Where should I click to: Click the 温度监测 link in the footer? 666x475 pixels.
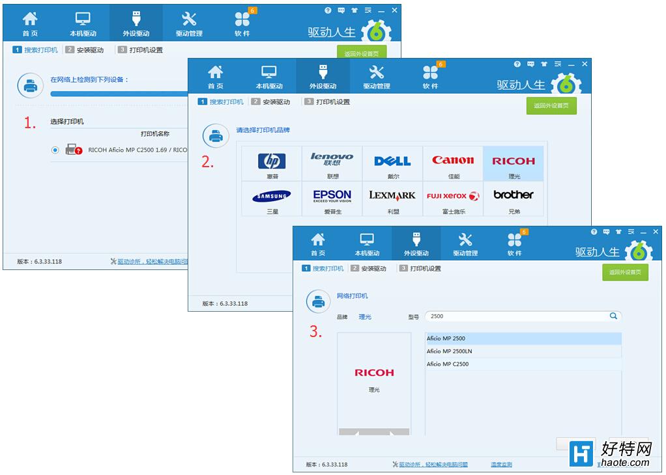coord(501,465)
